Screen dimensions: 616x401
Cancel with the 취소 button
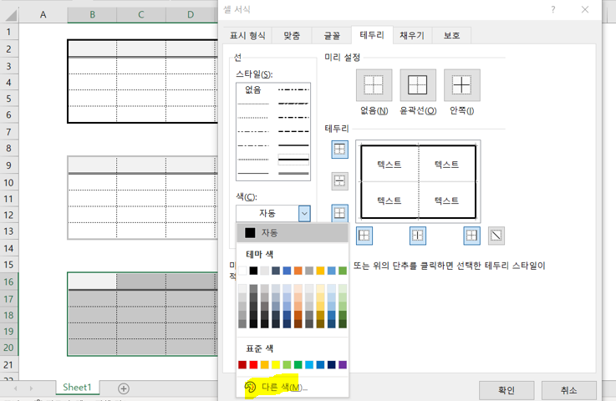pos(569,390)
